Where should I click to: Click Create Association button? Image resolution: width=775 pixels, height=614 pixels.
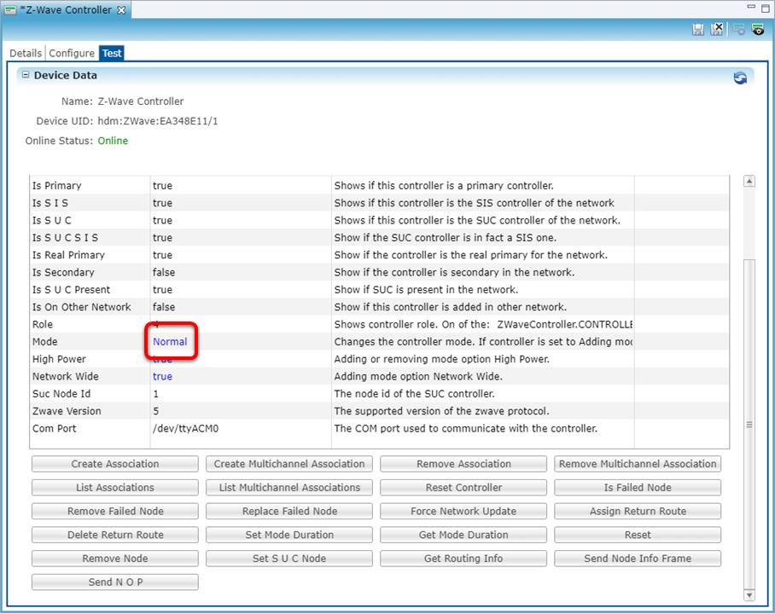pos(115,464)
